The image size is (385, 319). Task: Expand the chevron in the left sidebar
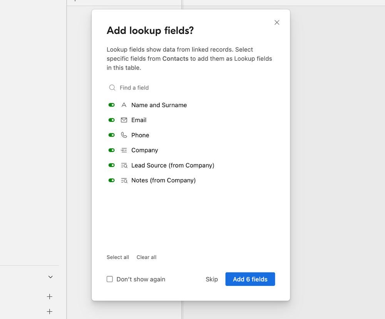(x=50, y=277)
